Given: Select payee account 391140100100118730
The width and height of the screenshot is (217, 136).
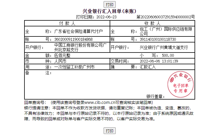Looking at the screenshot, I should tap(158, 39).
